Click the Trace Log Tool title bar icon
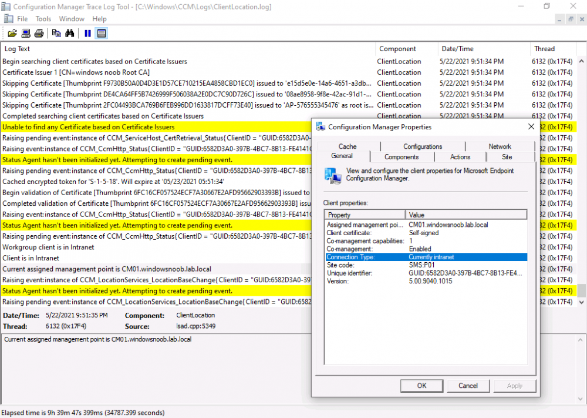587x418 pixels. (6, 6)
